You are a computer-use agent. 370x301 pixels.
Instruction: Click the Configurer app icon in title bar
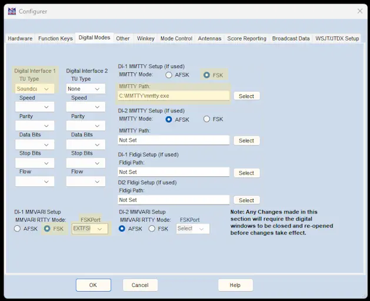tap(11, 11)
